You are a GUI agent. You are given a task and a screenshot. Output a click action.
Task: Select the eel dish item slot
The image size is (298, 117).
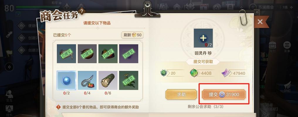click(x=87, y=80)
